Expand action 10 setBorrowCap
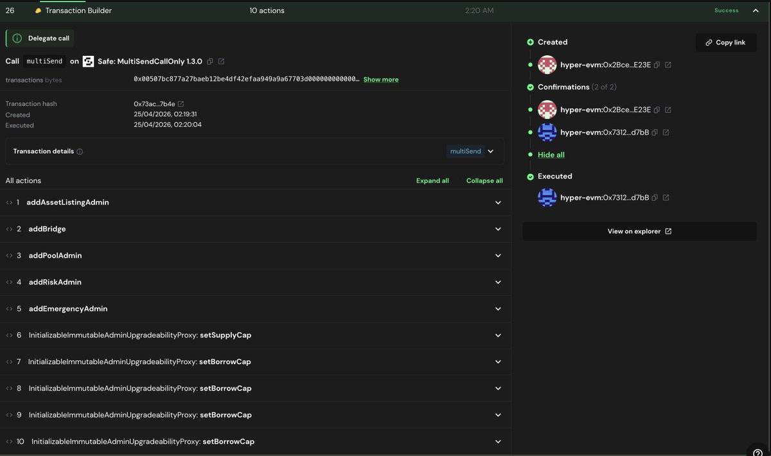Viewport: 771px width, 456px height. (498, 441)
